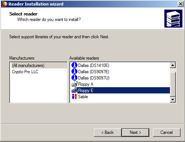Go to the next wizard step
This screenshot has height=142, width=185.
135,132
